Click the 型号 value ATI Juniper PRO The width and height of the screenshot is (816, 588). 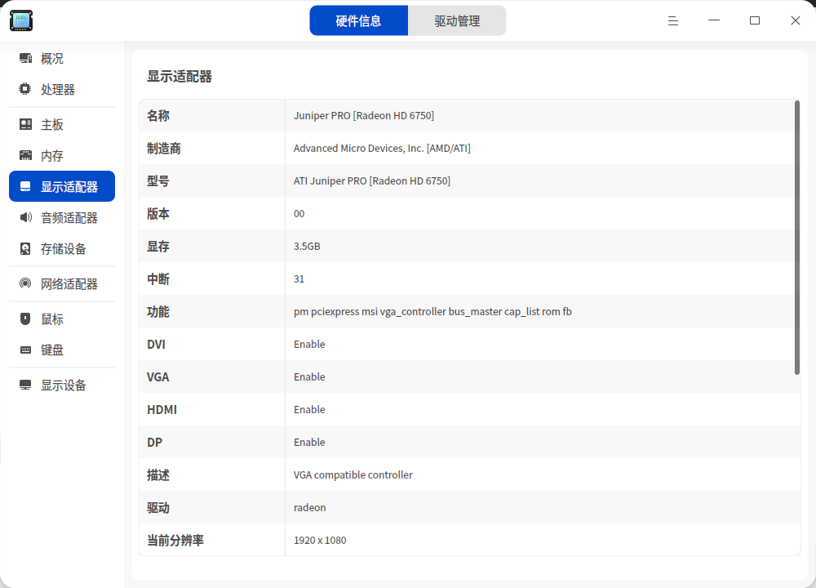click(372, 180)
